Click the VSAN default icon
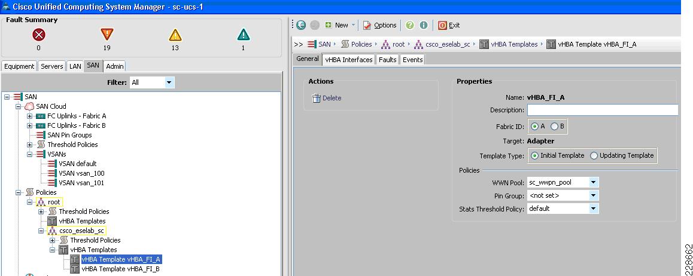The image size is (693, 276). click(51, 164)
